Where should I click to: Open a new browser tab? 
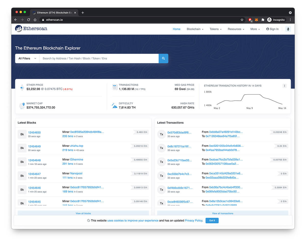tap(83, 13)
